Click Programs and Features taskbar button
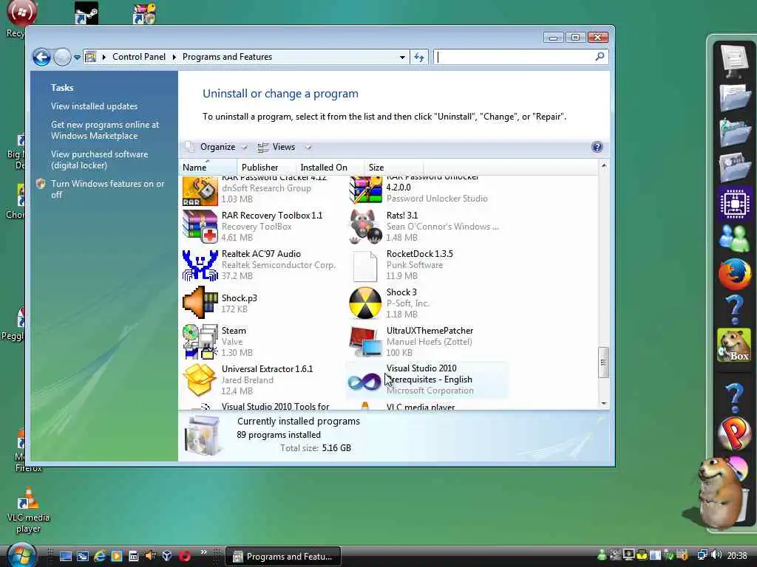Screen dimensions: 757x567 (x=283, y=557)
